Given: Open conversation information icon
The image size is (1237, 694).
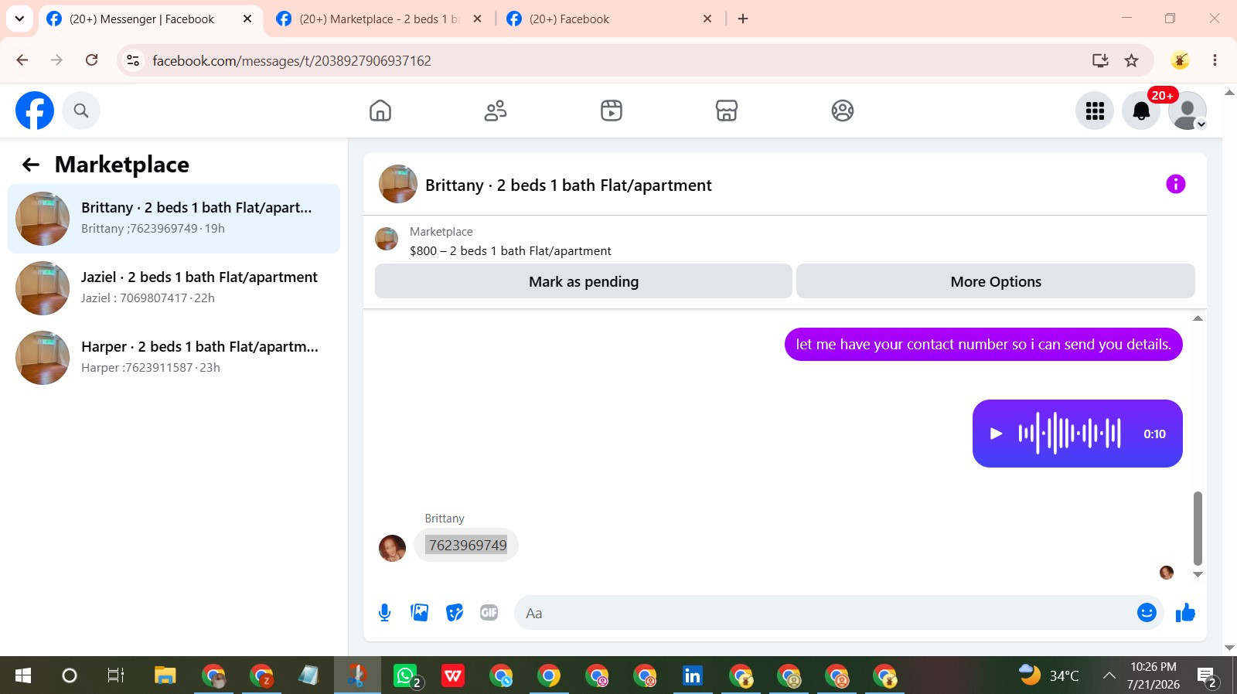Looking at the screenshot, I should (1175, 184).
